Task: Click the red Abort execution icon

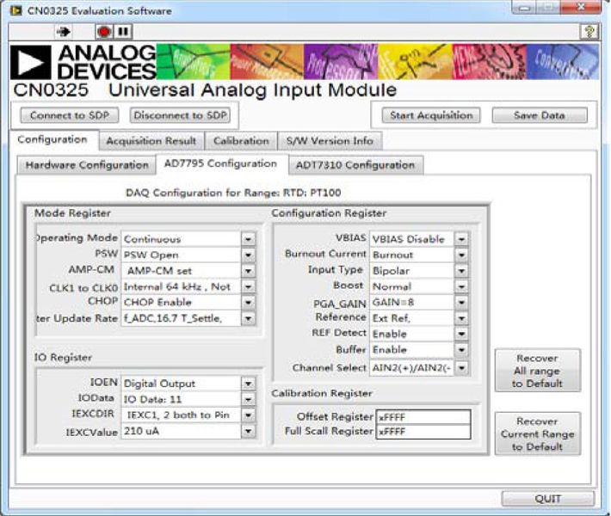Action: coord(104,32)
